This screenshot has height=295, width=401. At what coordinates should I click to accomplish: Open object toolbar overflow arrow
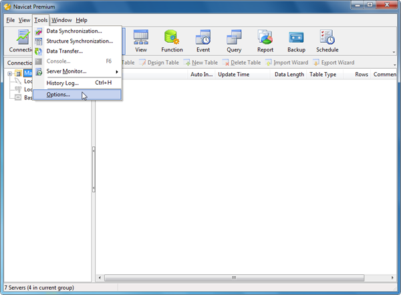point(394,65)
